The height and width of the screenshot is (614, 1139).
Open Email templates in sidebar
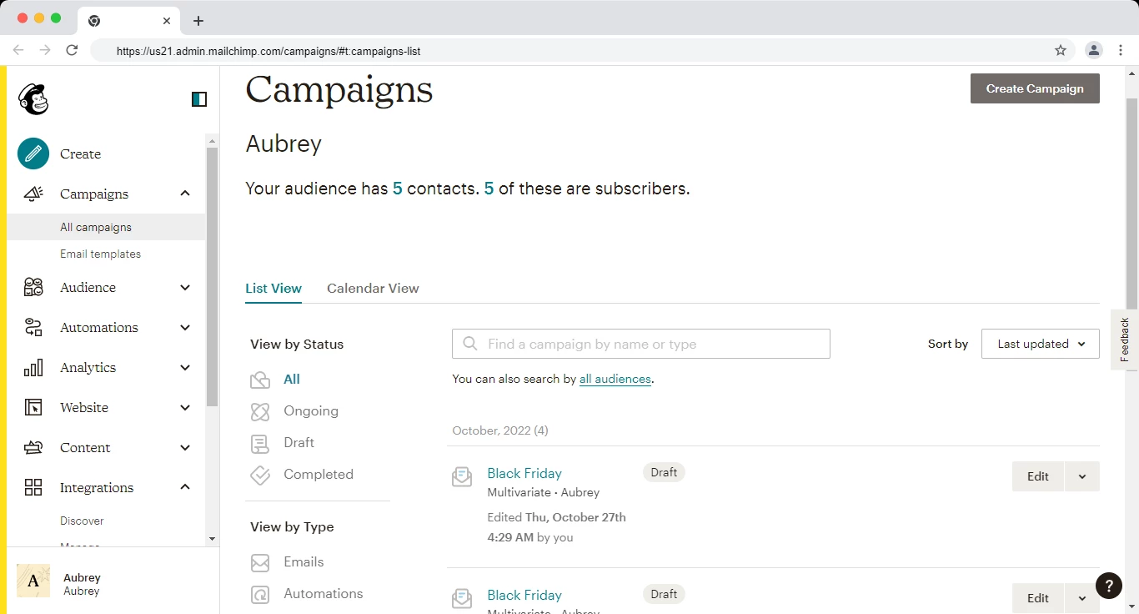click(x=100, y=254)
